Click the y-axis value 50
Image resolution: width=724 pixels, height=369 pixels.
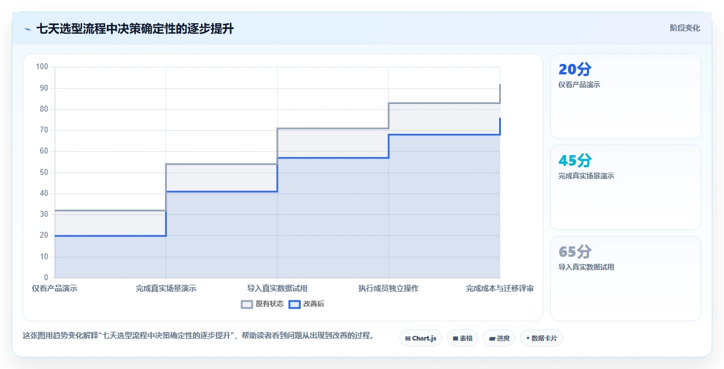pyautogui.click(x=44, y=173)
